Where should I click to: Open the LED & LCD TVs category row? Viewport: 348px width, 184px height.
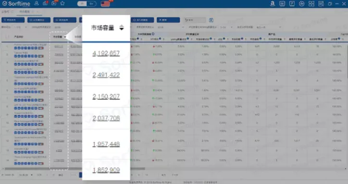[x=31, y=105]
